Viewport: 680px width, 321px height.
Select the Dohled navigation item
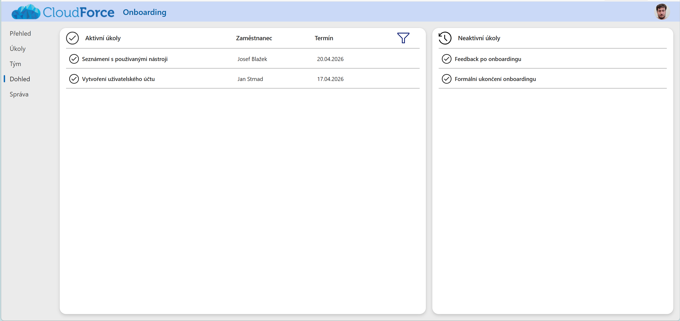click(20, 79)
